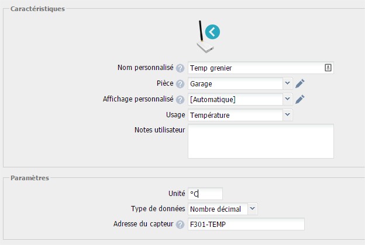Open the Affichage personnalisé dropdown arrow
The height and width of the screenshot is (245, 365).
(x=288, y=99)
